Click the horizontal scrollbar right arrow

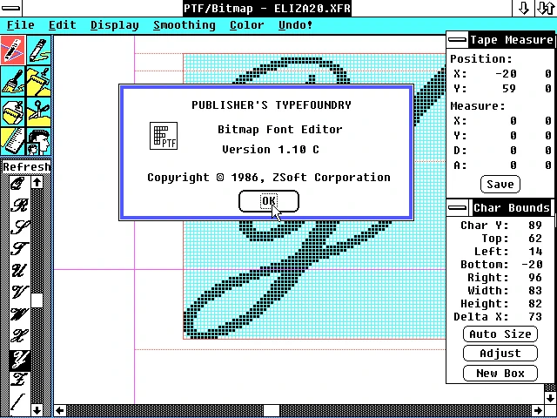click(538, 410)
